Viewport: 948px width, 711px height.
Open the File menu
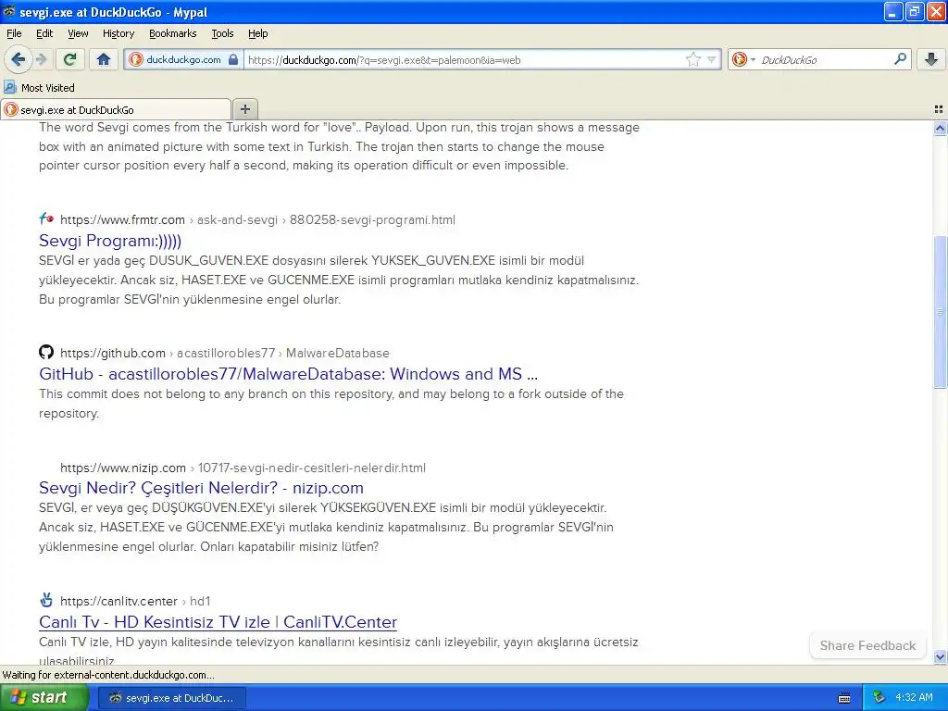click(14, 33)
